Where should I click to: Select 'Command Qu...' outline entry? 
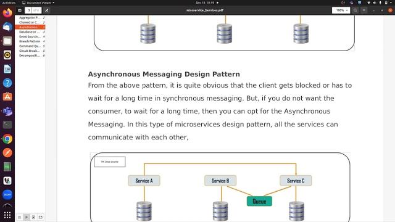click(30, 46)
